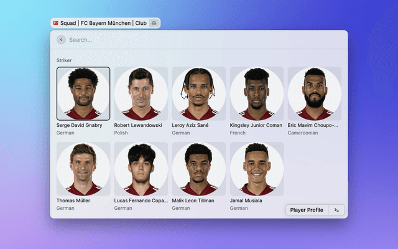Focus the Search input field

pyautogui.click(x=206, y=40)
